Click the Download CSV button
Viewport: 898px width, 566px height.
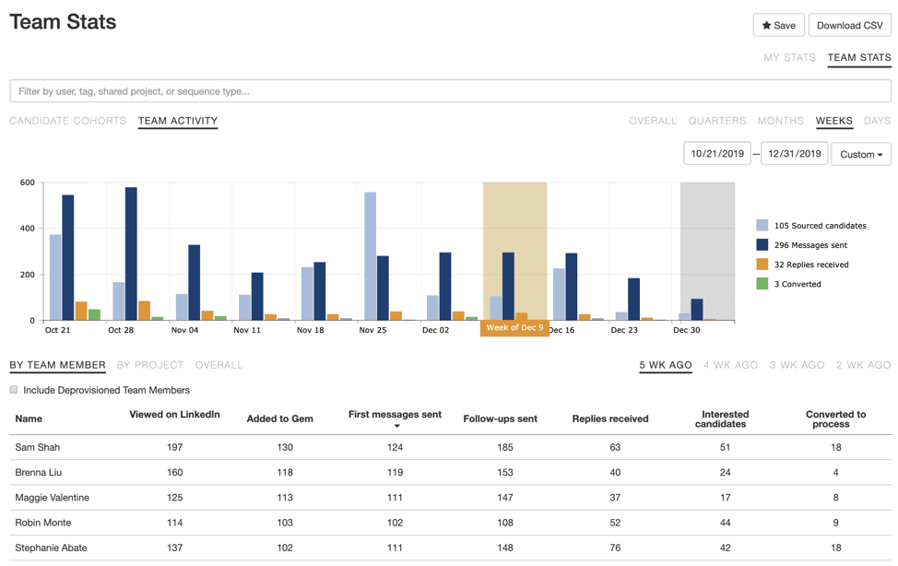coord(849,25)
